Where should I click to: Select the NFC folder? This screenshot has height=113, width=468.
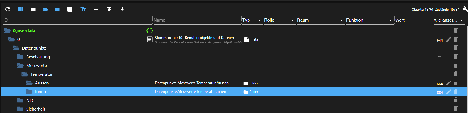(30, 100)
